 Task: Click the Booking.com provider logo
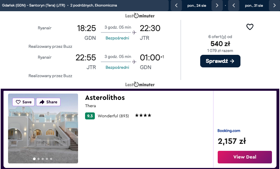(229, 131)
